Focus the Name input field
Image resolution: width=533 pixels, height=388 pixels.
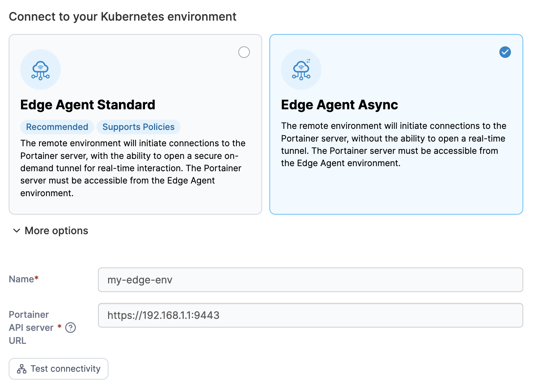(x=311, y=280)
